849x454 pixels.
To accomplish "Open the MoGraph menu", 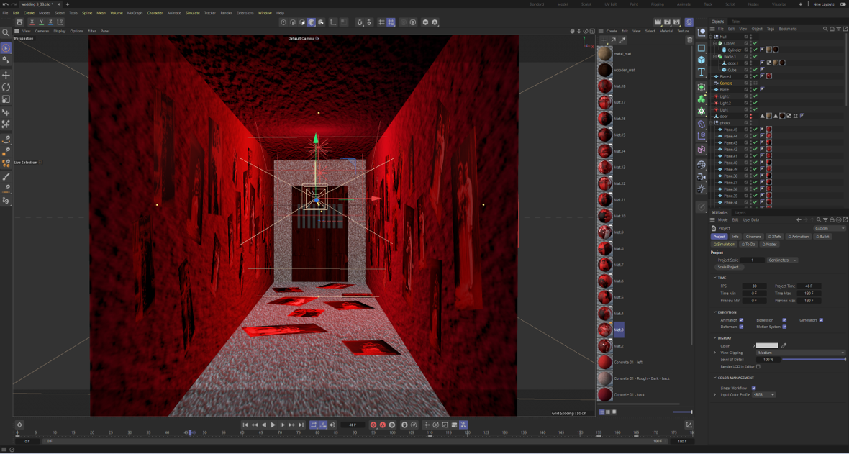I will 135,13.
